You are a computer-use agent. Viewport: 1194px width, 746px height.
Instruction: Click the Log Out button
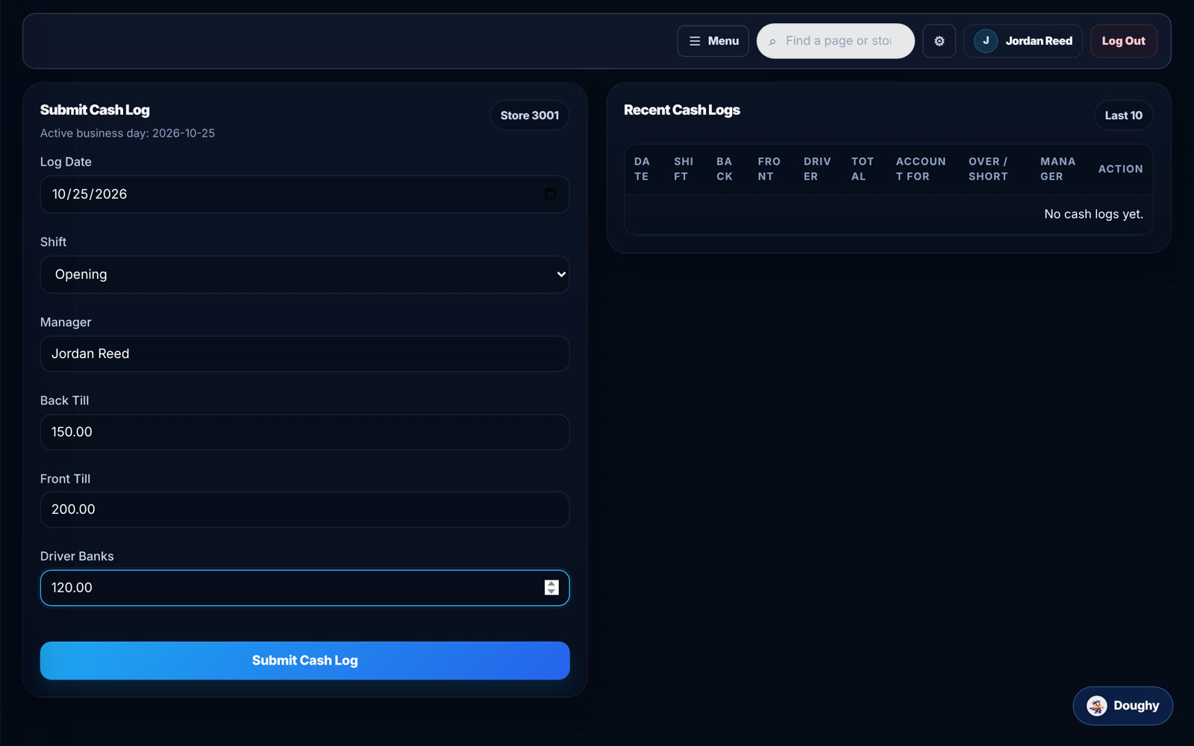[x=1123, y=41]
